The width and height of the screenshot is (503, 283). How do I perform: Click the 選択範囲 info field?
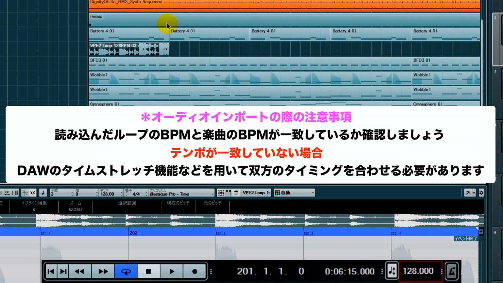(127, 206)
